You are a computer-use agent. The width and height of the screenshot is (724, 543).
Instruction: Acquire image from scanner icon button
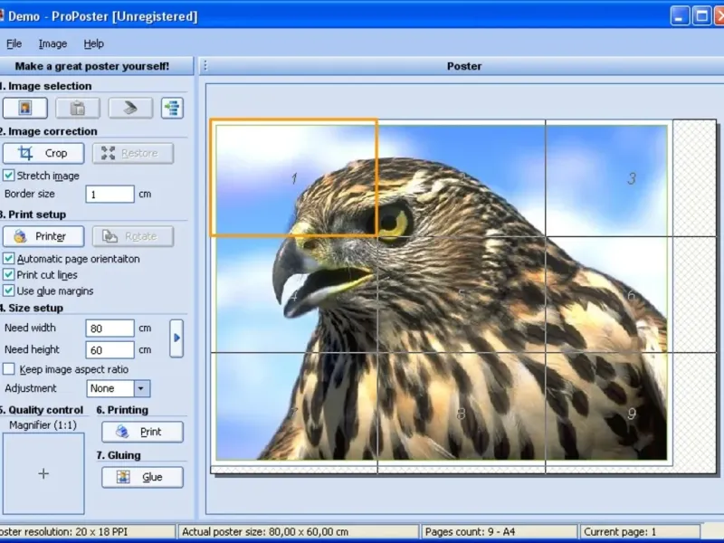coord(130,108)
